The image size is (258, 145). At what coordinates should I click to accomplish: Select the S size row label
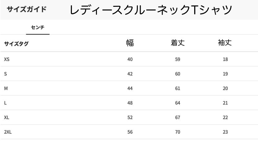coord(6,74)
